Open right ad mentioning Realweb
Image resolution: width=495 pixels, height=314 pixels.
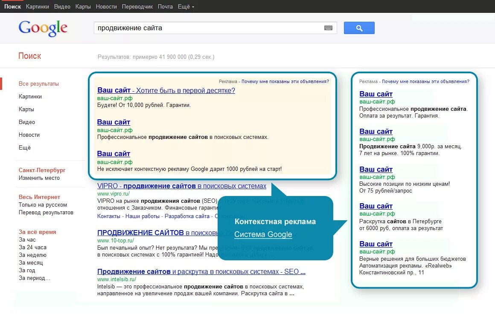coord(376,244)
